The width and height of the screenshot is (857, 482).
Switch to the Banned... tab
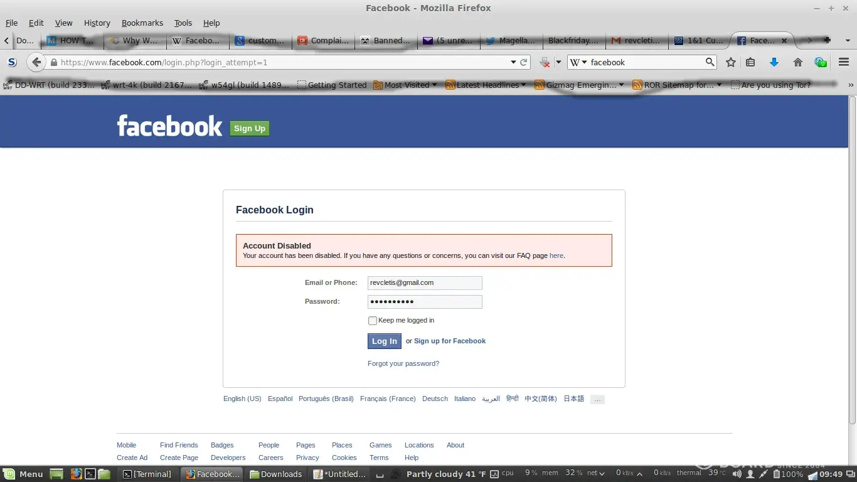coord(386,40)
